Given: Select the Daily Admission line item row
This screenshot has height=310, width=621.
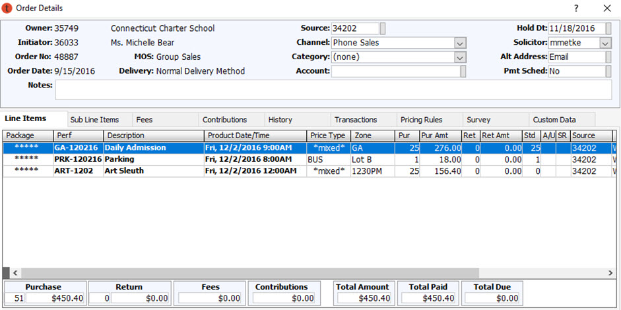Looking at the screenshot, I should (x=310, y=148).
